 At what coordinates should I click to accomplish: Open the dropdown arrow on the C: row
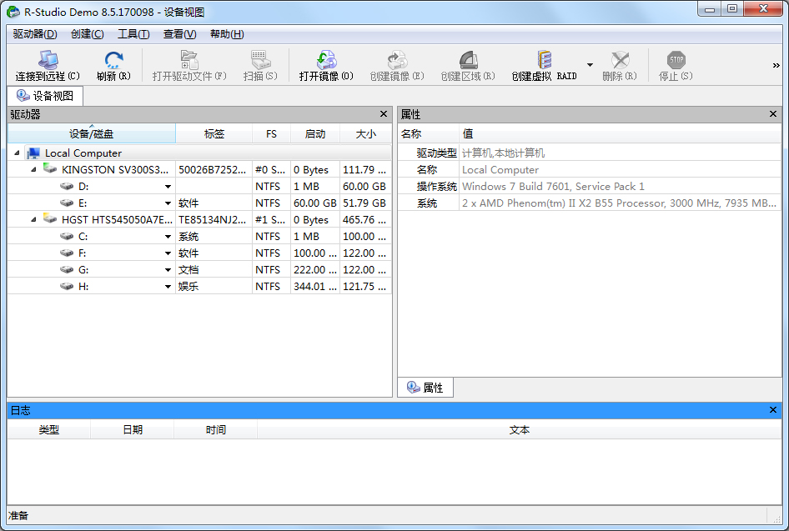tap(168, 237)
